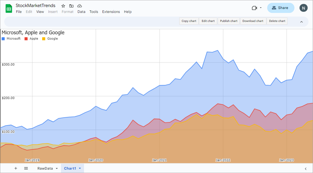The width and height of the screenshot is (313, 173).
Task: Click the Publish chart button
Action: coord(229,21)
